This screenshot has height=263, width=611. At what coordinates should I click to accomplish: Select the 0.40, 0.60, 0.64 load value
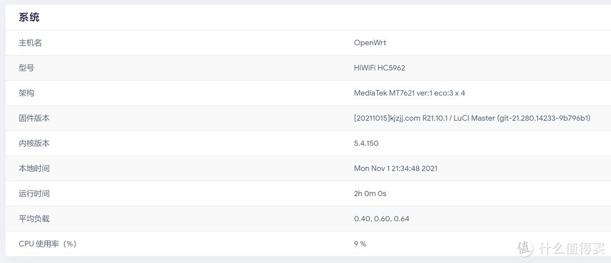tap(381, 219)
